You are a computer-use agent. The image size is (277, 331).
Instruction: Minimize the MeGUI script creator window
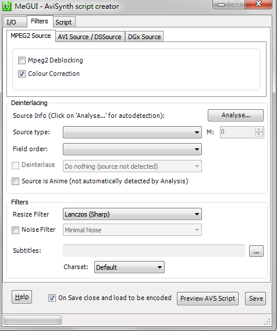pyautogui.click(x=221, y=4)
